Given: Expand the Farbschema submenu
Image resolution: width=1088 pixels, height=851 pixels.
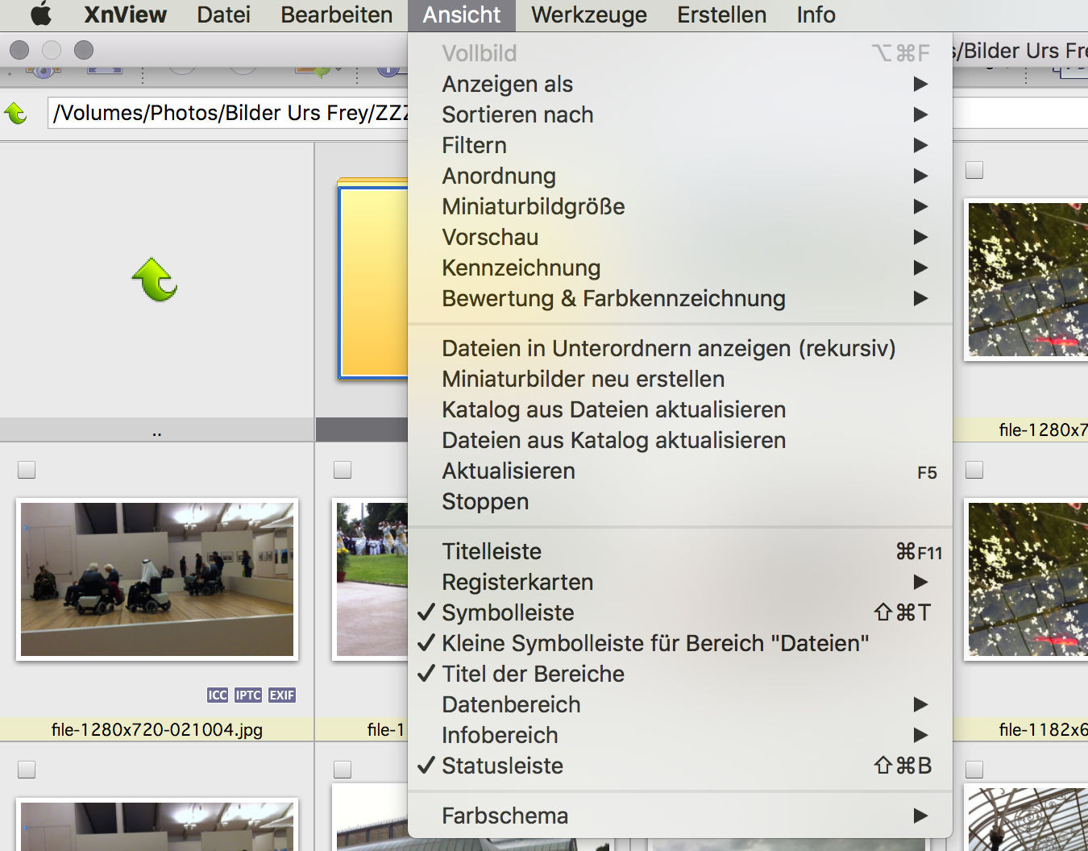Looking at the screenshot, I should pos(680,816).
